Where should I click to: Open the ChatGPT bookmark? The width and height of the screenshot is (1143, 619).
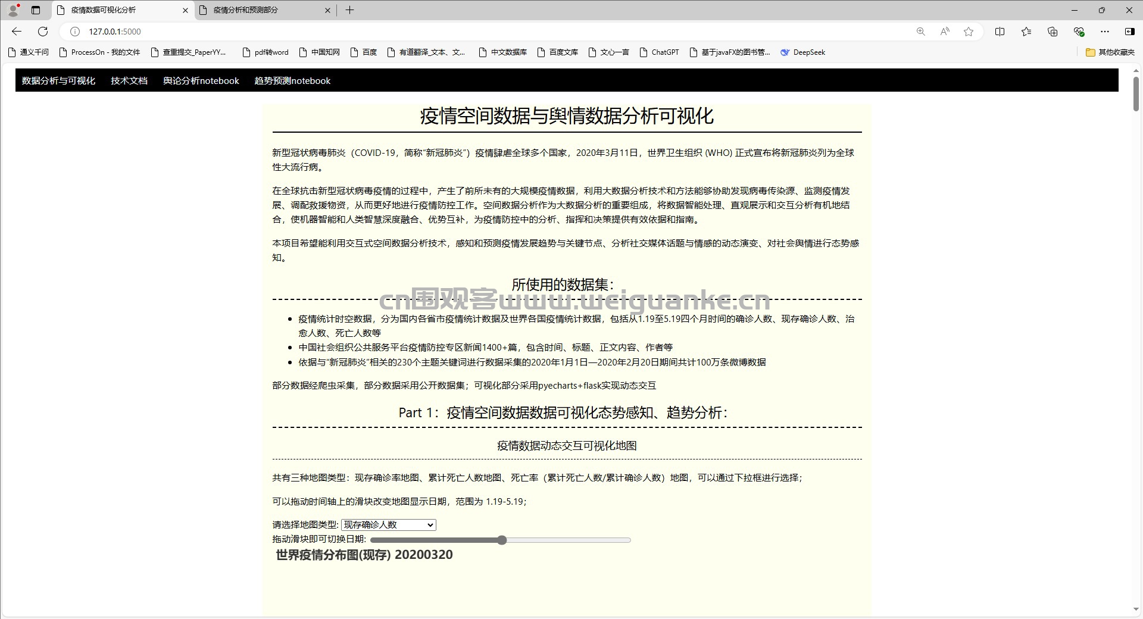[x=659, y=52]
